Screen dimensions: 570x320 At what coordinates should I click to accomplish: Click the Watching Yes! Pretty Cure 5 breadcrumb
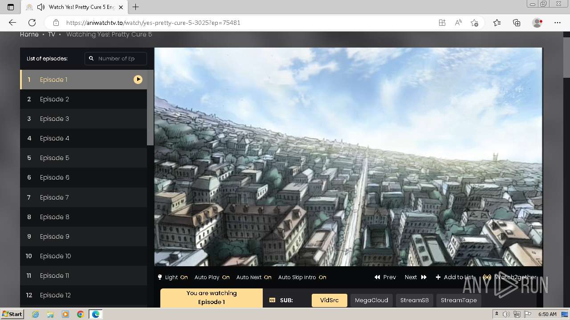coord(109,34)
